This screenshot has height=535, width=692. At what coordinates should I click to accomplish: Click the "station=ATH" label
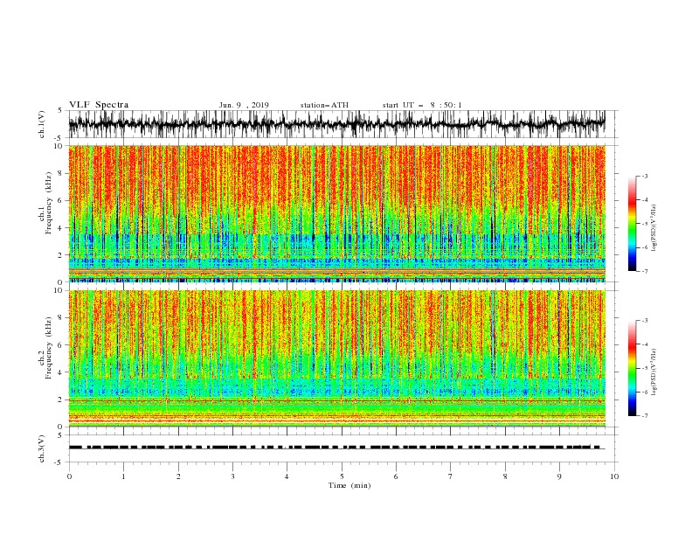click(324, 105)
